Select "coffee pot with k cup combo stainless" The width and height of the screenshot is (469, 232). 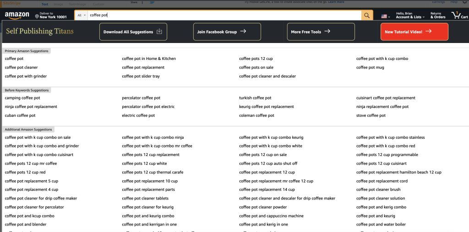coord(390,138)
